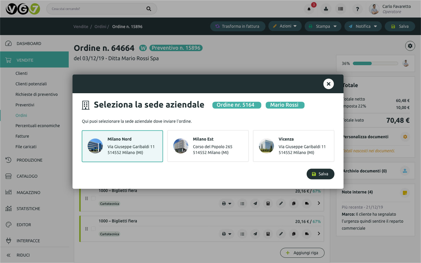Click the Personalizza documenti gear icon
421x263 pixels.
click(x=405, y=137)
